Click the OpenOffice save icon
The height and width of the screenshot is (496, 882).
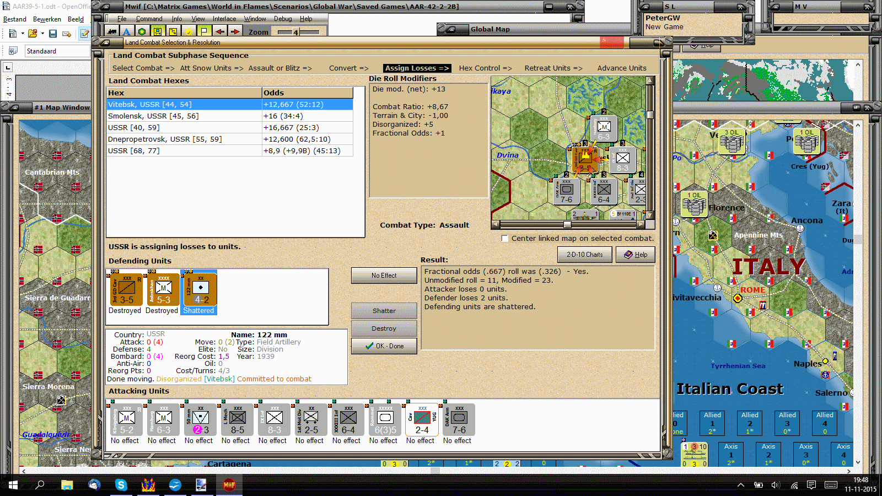click(53, 34)
